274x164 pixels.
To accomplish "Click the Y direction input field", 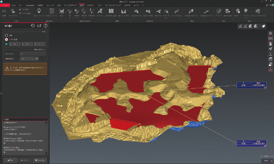I will click(x=27, y=44).
